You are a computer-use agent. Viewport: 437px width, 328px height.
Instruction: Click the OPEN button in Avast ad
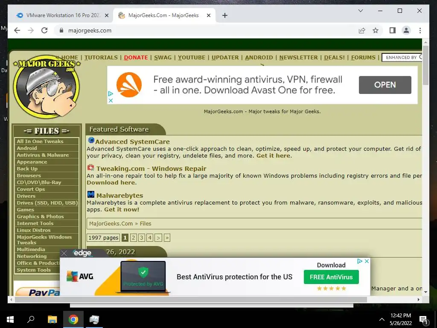coord(385,85)
